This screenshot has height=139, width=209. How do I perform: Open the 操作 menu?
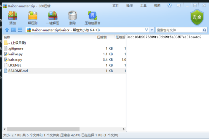[x=129, y=6]
